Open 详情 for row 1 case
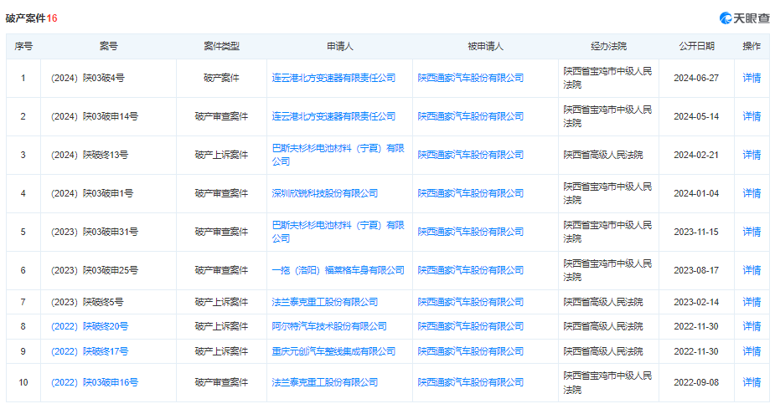 pos(752,78)
